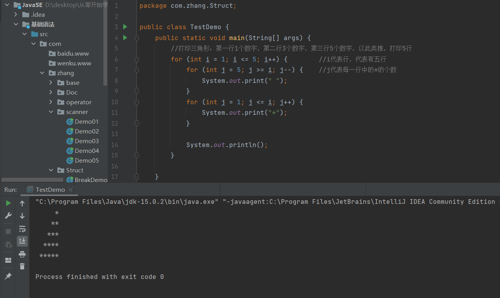This screenshot has height=298, width=500.
Task: Close the TestDemo run tab
Action: pyautogui.click(x=70, y=190)
